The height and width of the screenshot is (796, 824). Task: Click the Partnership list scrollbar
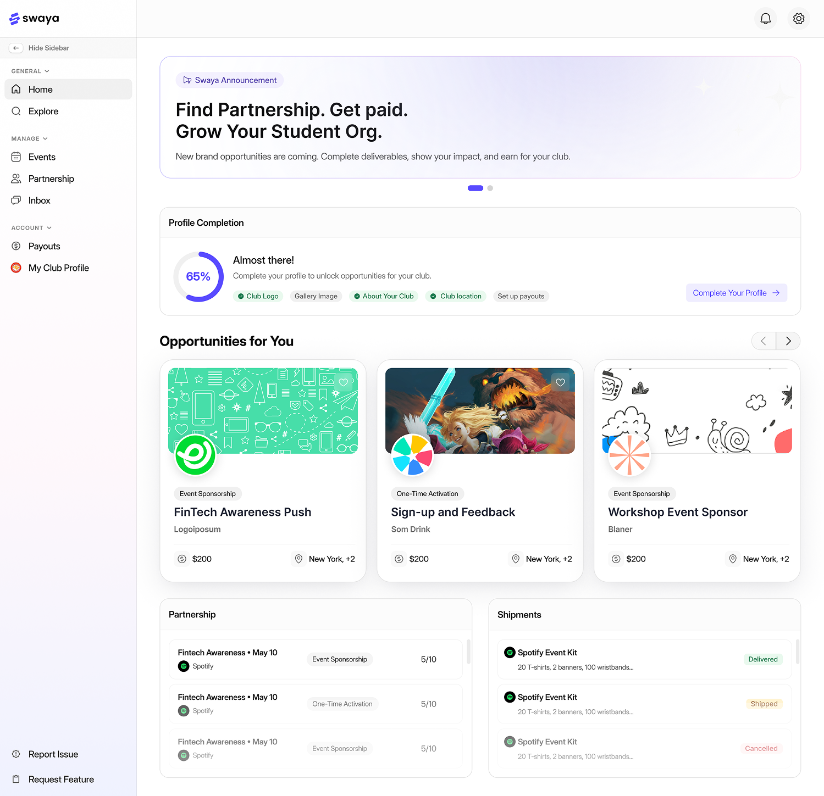468,652
